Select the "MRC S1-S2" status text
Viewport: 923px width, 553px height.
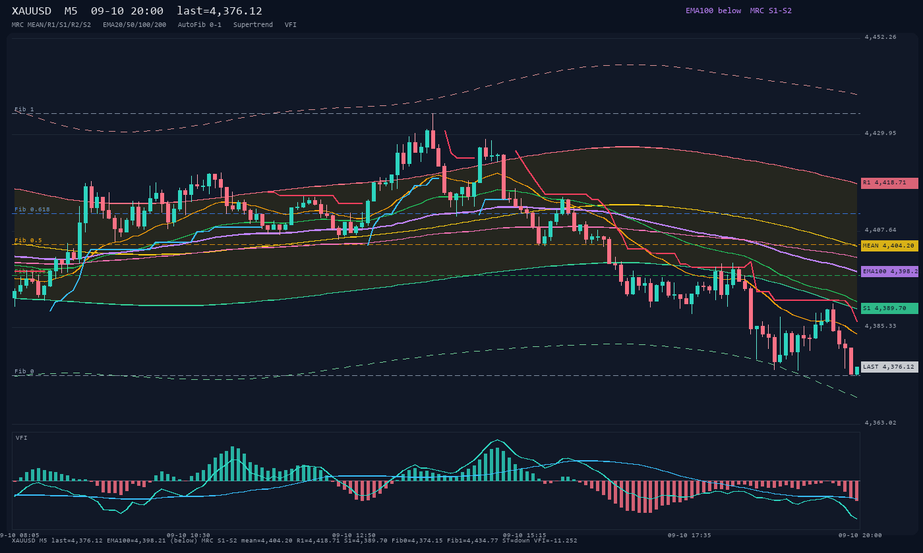point(771,11)
